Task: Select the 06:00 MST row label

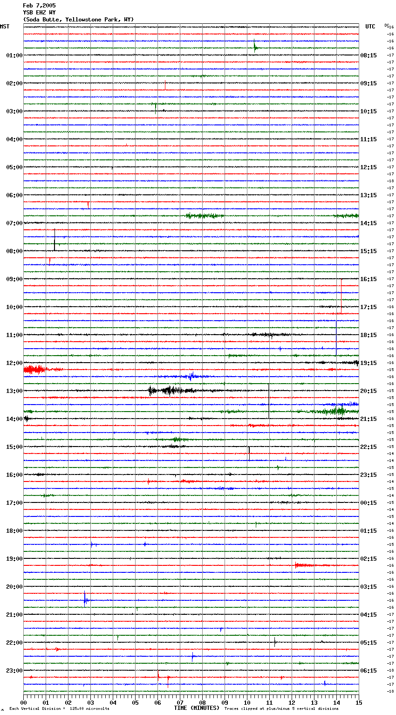Action: tap(14, 195)
